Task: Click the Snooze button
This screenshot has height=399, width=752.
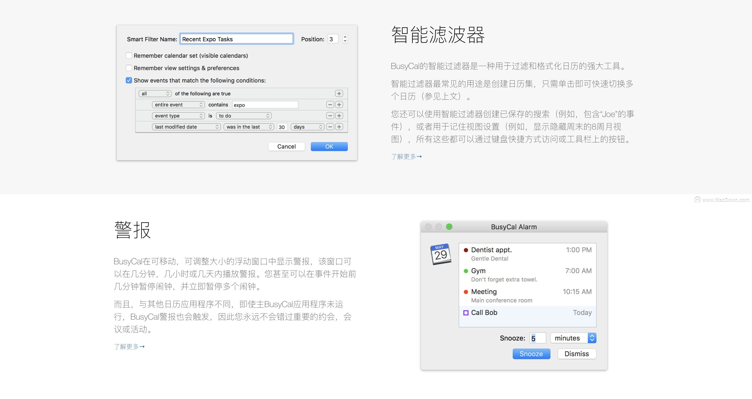Action: (531, 354)
